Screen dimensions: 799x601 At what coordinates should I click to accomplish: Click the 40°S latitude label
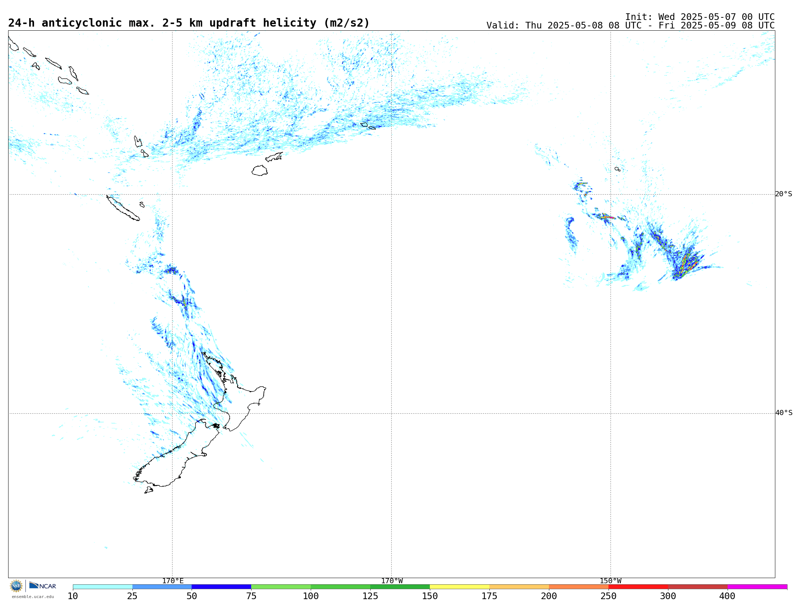(783, 413)
